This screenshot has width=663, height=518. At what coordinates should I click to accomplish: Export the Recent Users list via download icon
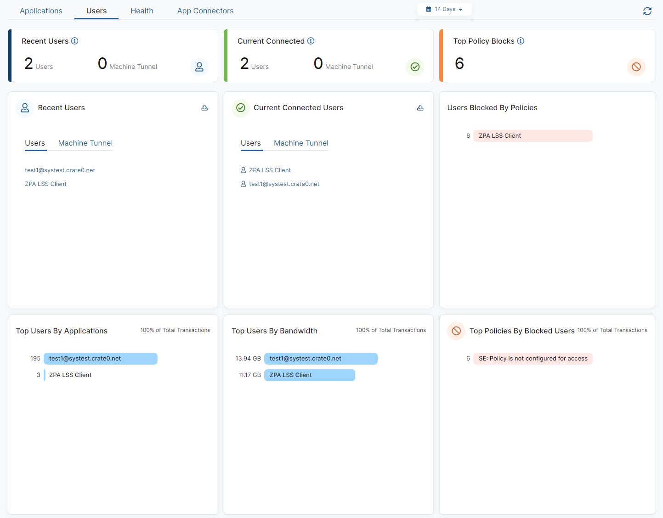[x=204, y=108]
